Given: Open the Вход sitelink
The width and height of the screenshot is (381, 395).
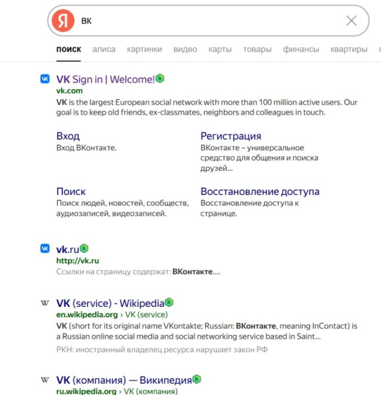Looking at the screenshot, I should (68, 136).
